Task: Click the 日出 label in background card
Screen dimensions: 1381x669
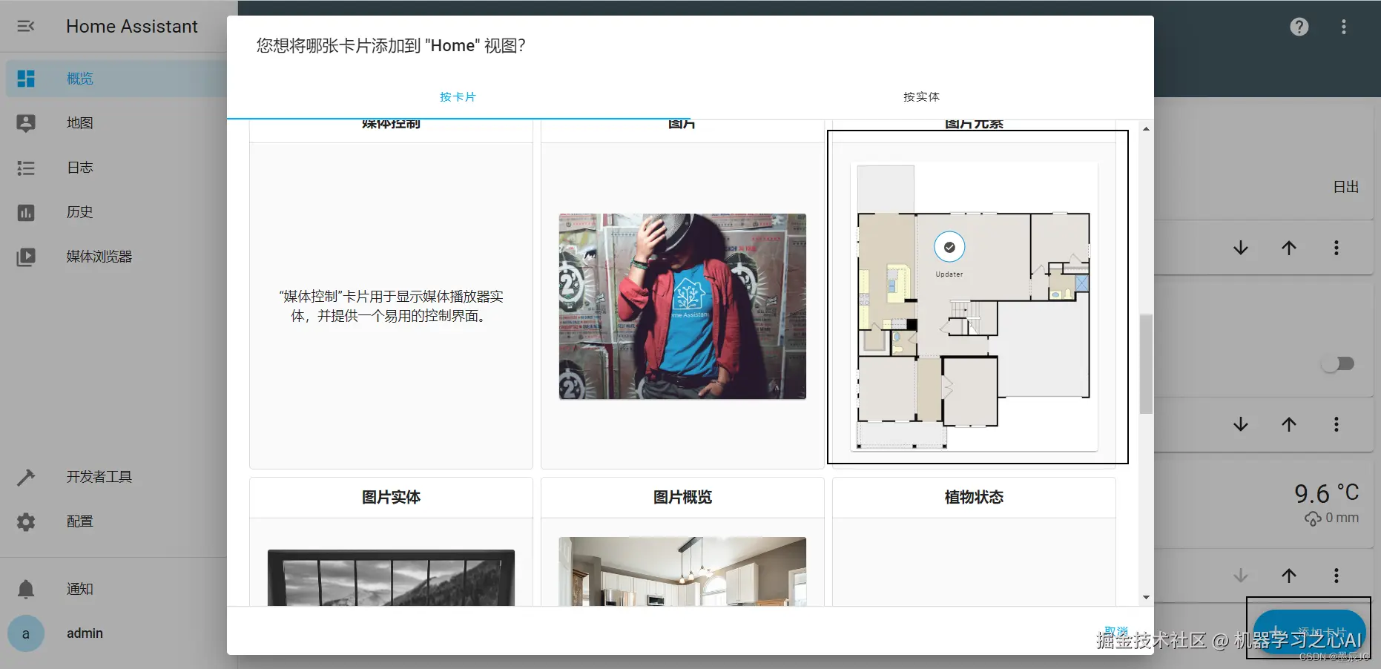Action: 1345,187
